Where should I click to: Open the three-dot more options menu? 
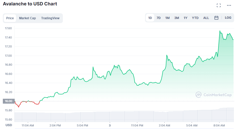click(x=229, y=5)
